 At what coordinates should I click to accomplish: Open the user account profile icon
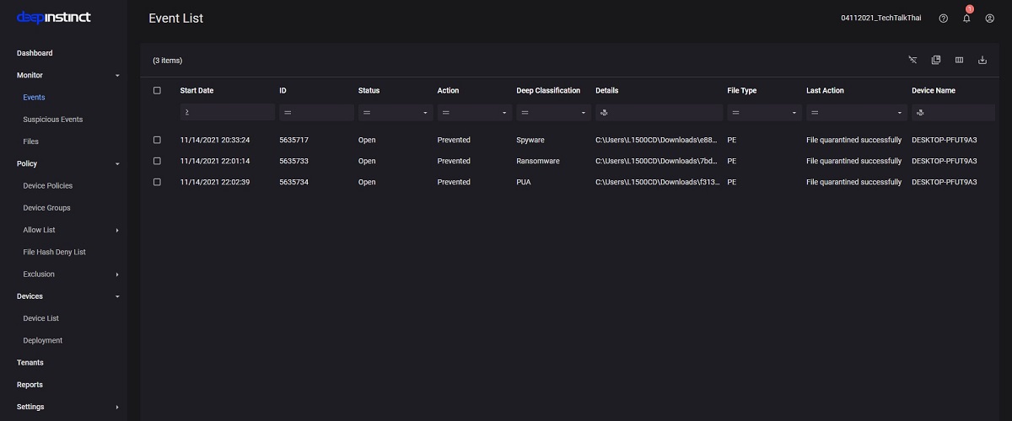coord(990,19)
